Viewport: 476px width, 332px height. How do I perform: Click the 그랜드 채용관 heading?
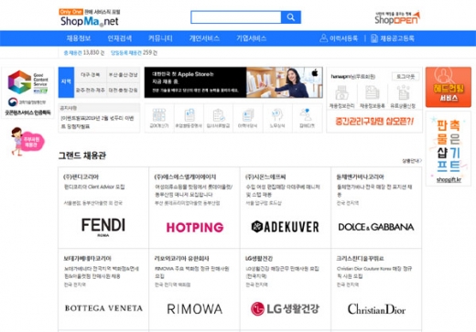82,155
